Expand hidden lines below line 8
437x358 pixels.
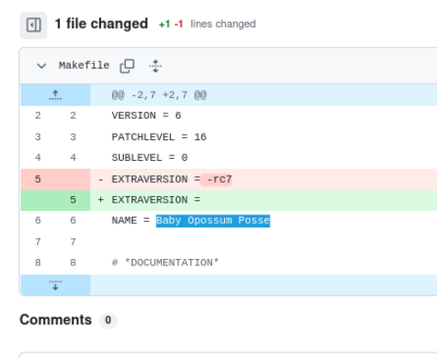pos(56,285)
